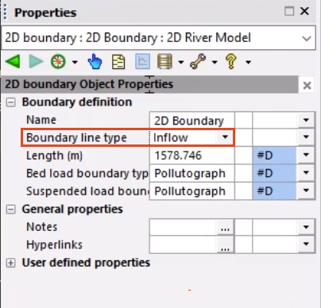Image resolution: width=321 pixels, height=308 pixels.
Task: Collapse the Boundary definition group
Action: pyautogui.click(x=10, y=102)
